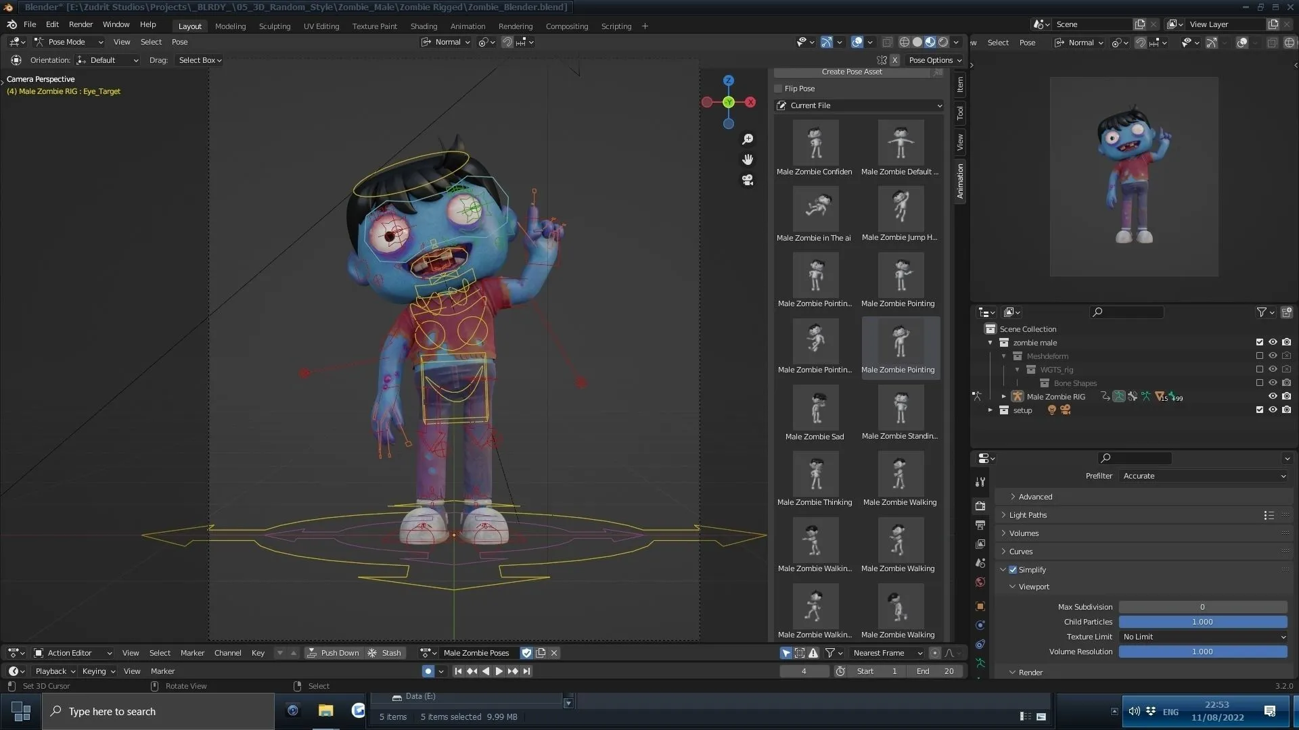Enable the Flip Pose checkbox
This screenshot has height=730, width=1299.
pyautogui.click(x=777, y=89)
